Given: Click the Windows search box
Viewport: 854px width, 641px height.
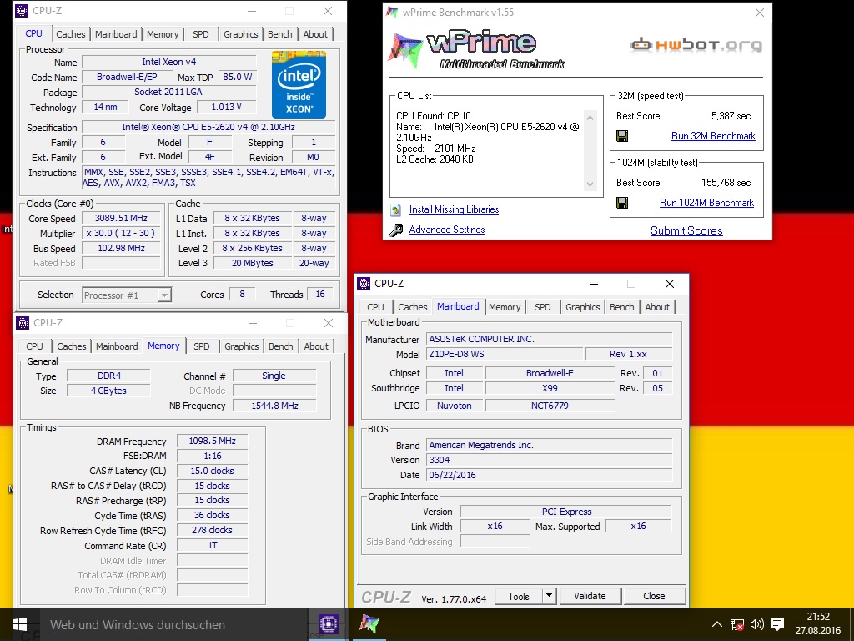Looking at the screenshot, I should click(x=173, y=624).
